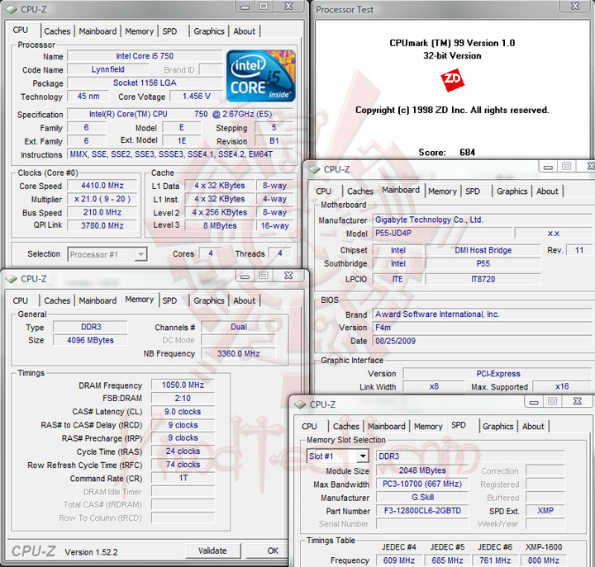Image resolution: width=595 pixels, height=567 pixels.
Task: Click CPU-Z app icon in SPD window title
Action: [x=300, y=404]
